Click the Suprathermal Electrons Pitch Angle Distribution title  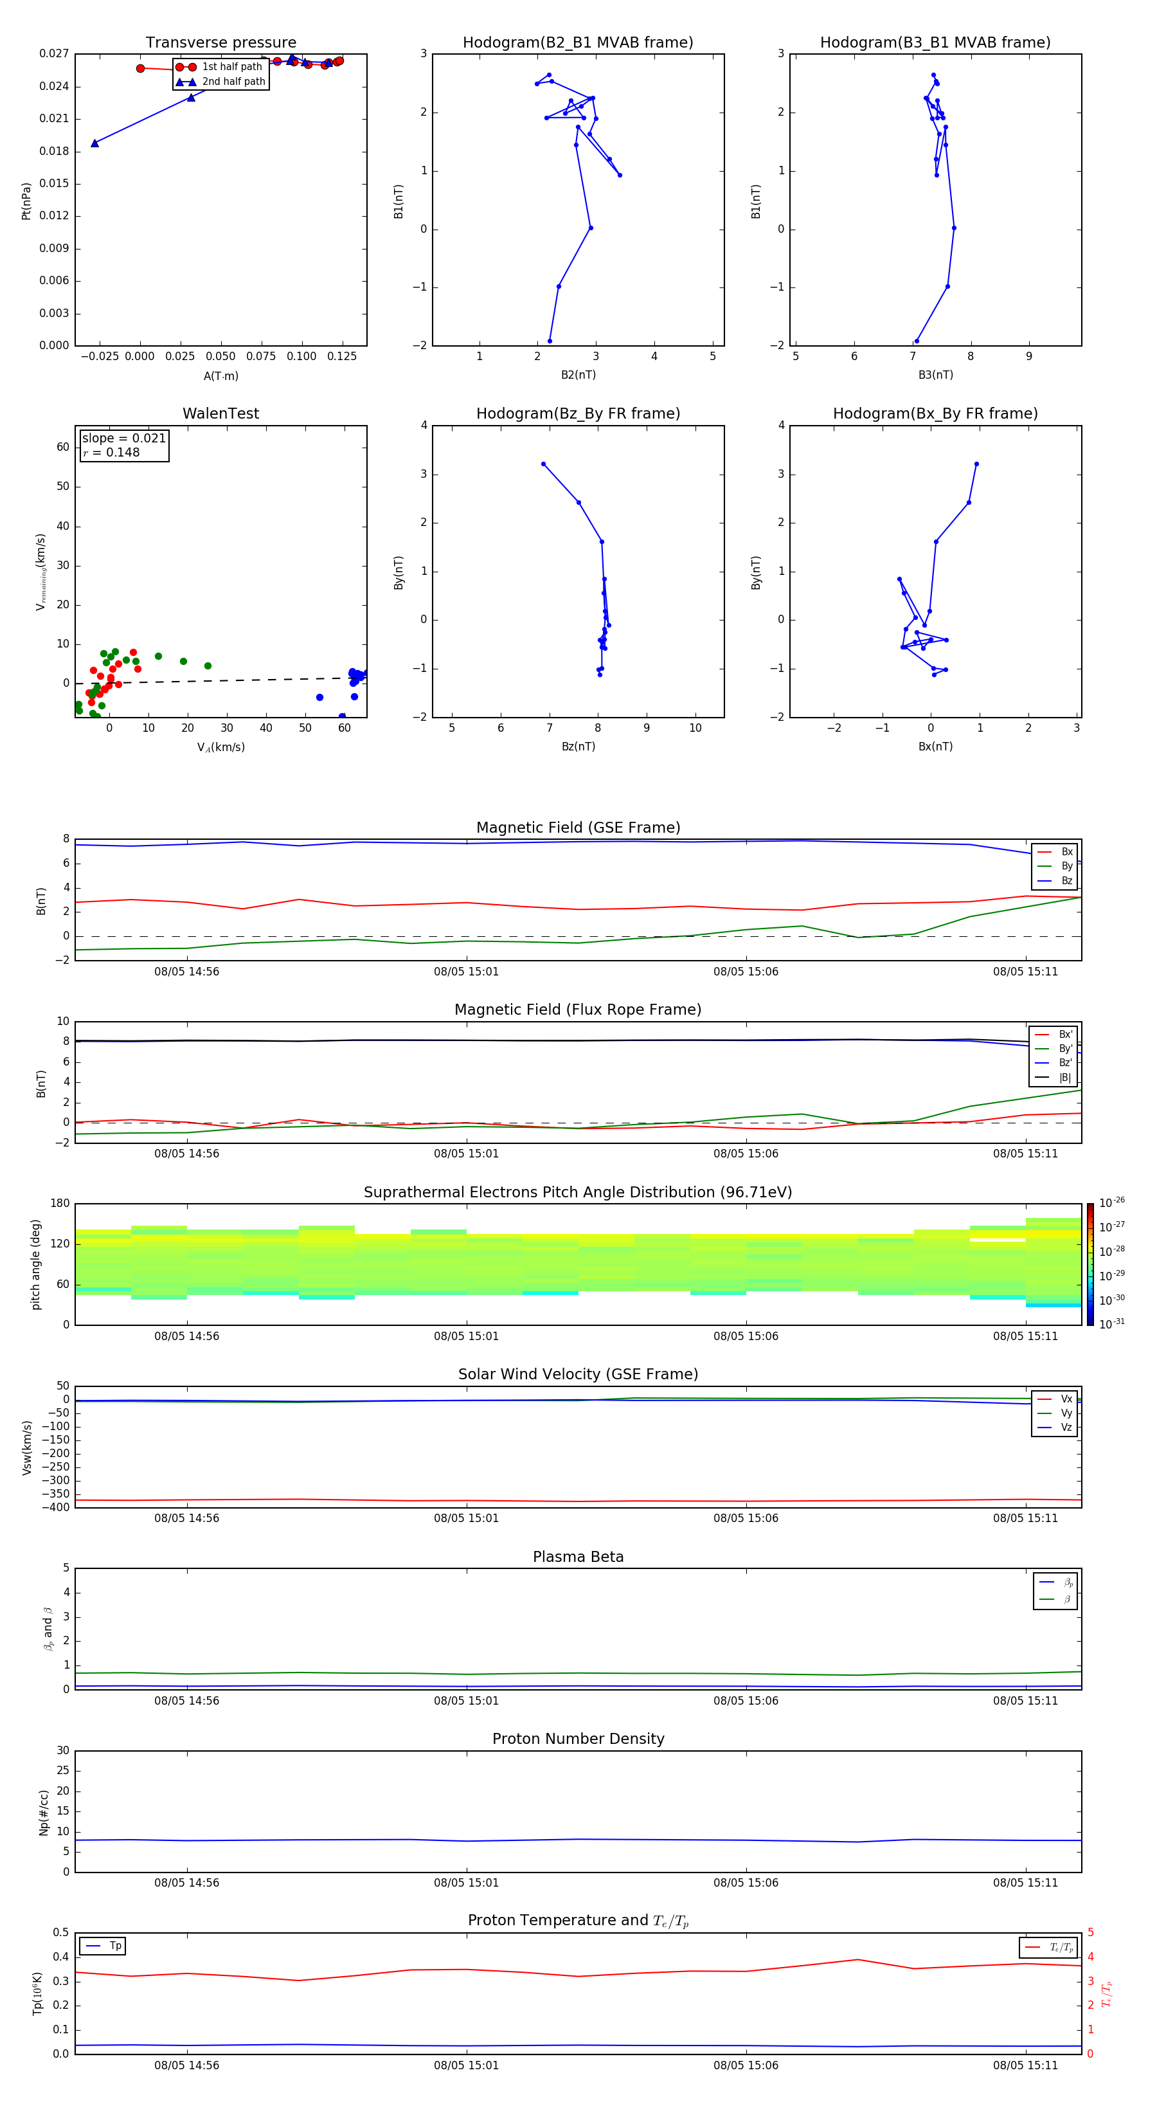point(578,1192)
